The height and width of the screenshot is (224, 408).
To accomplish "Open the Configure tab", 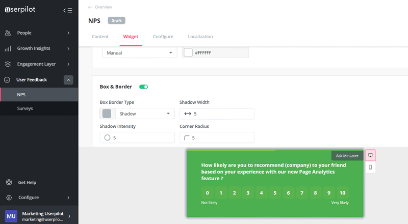I will pyautogui.click(x=163, y=37).
